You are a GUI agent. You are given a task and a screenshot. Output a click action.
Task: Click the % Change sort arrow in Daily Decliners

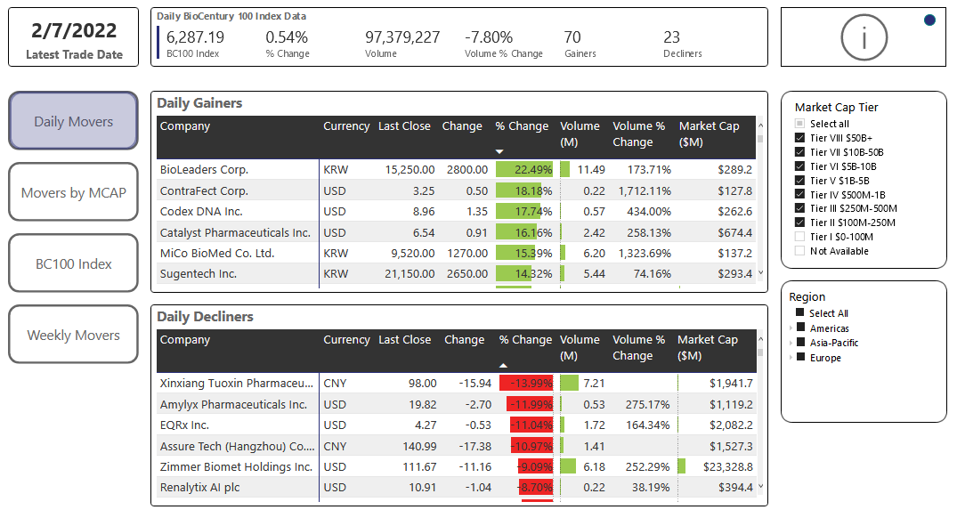503,366
